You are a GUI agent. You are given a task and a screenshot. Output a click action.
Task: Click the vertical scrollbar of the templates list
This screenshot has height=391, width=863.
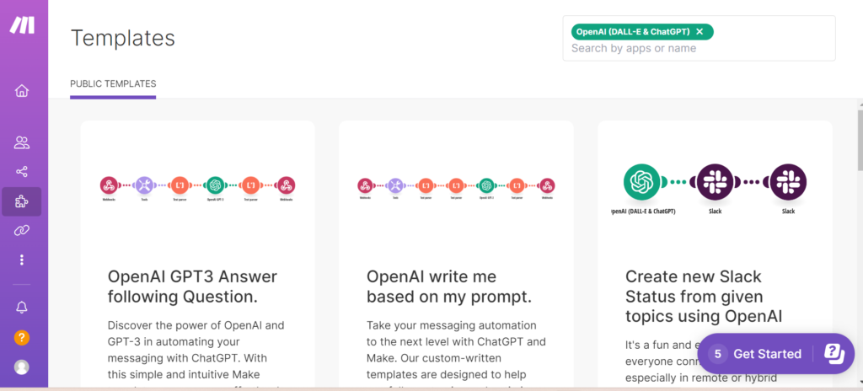[x=860, y=141]
